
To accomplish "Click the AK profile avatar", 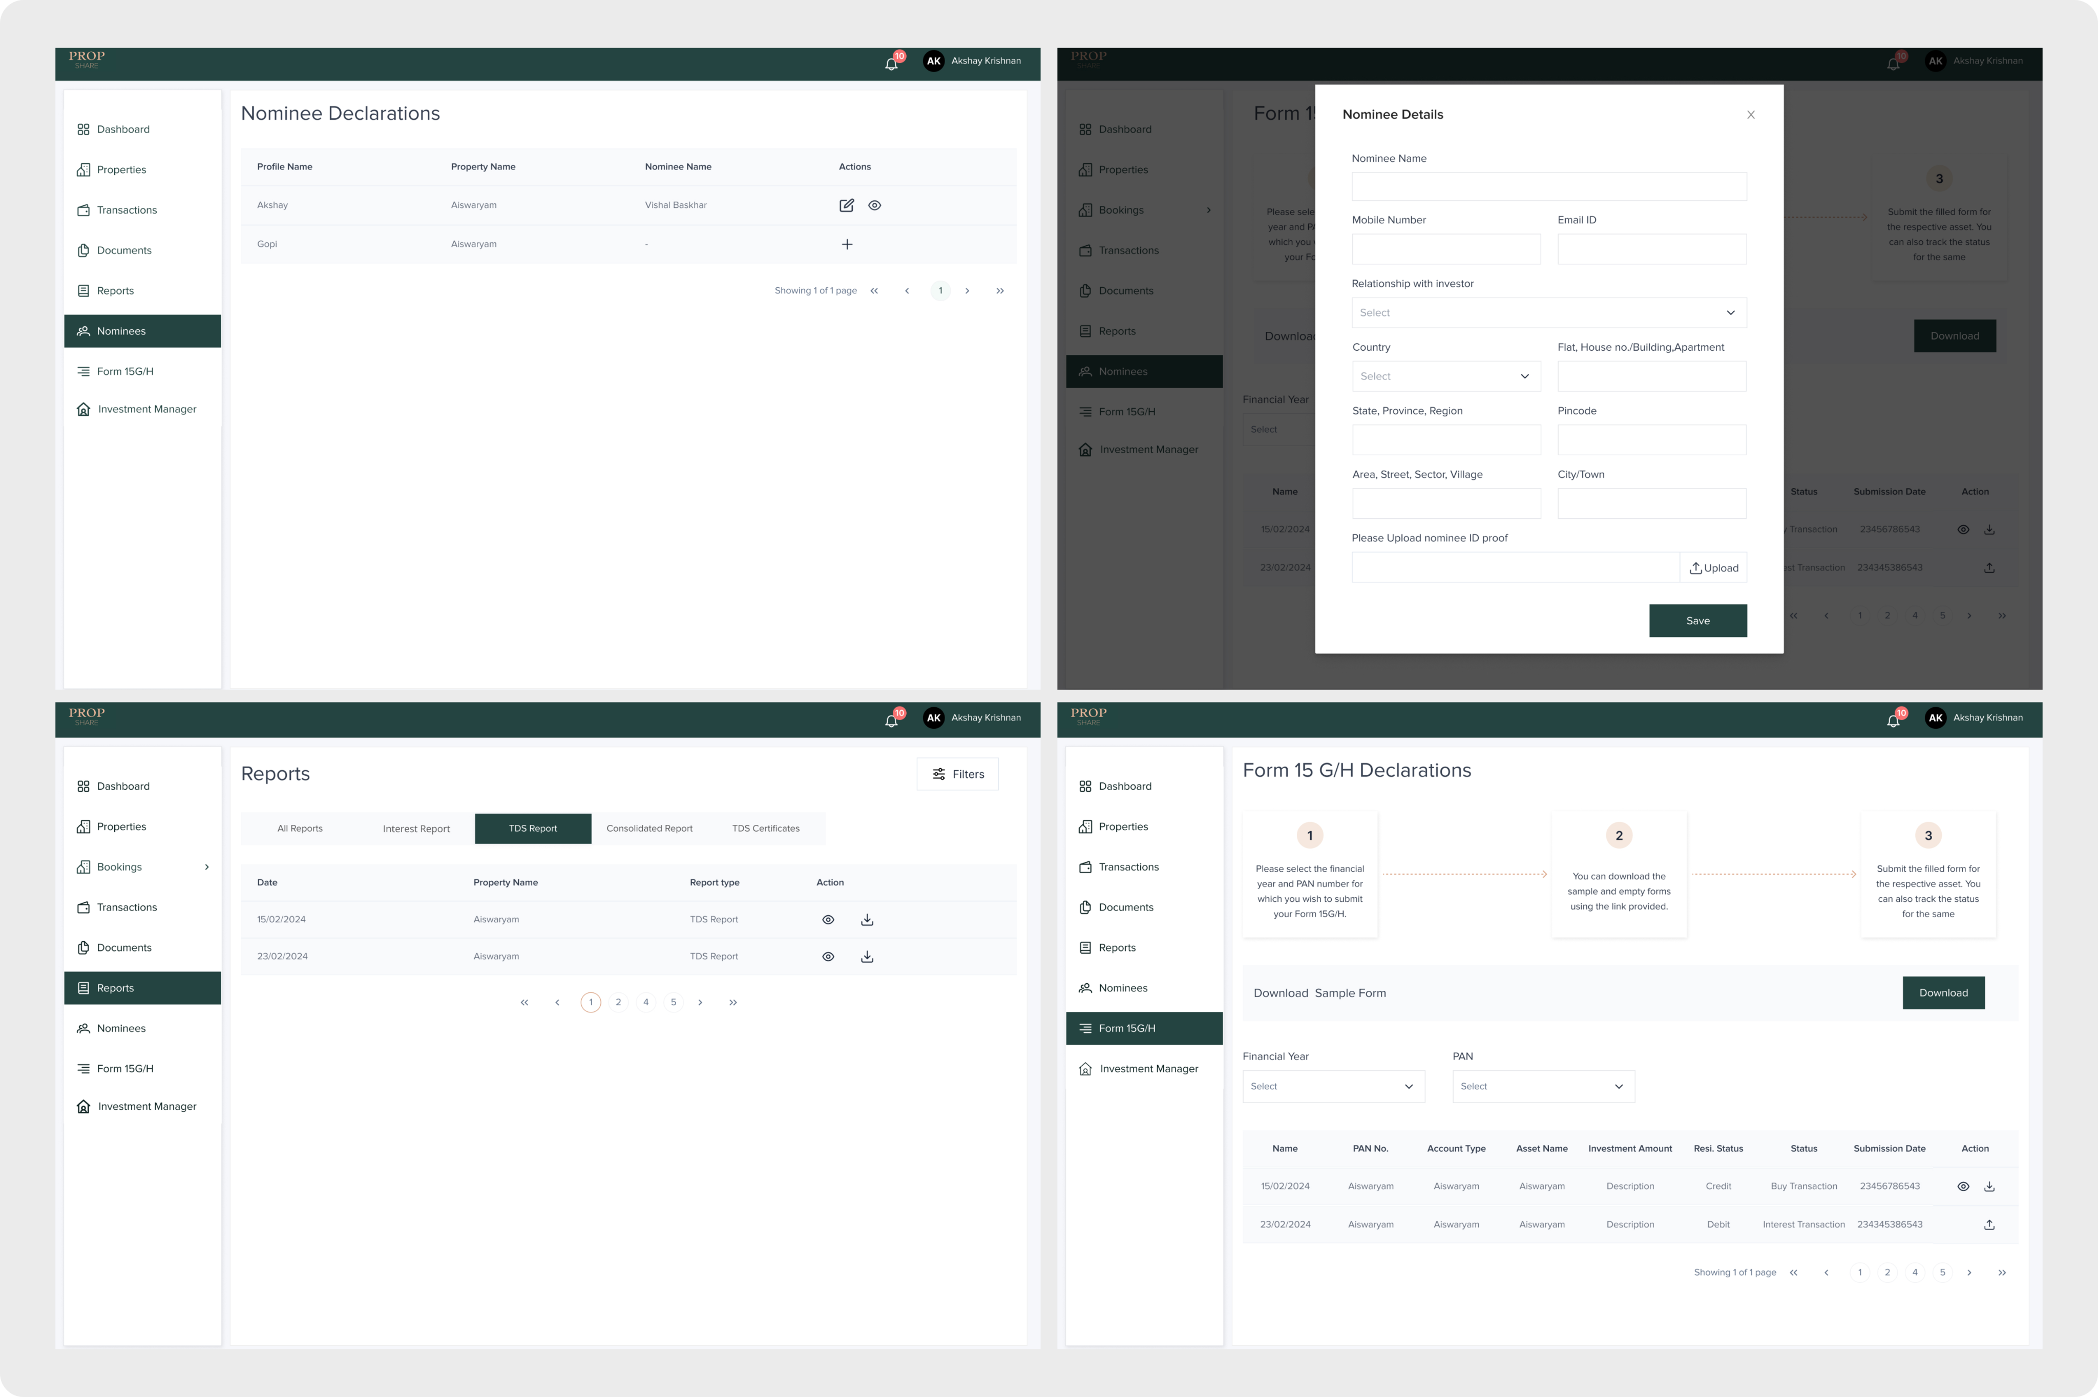I will point(933,61).
